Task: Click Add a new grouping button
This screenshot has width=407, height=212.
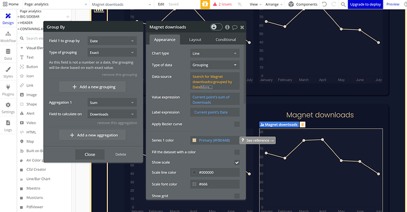Action: [93, 87]
